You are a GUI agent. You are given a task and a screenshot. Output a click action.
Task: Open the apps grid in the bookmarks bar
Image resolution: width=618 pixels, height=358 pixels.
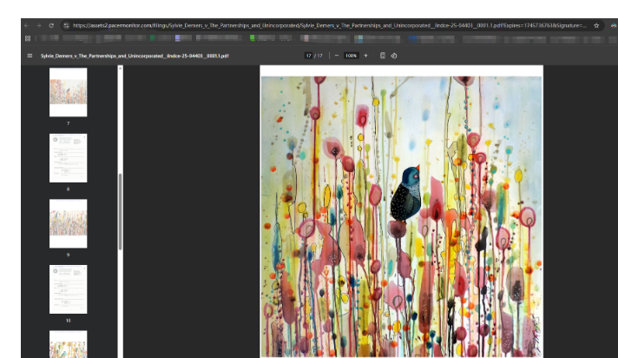point(28,38)
